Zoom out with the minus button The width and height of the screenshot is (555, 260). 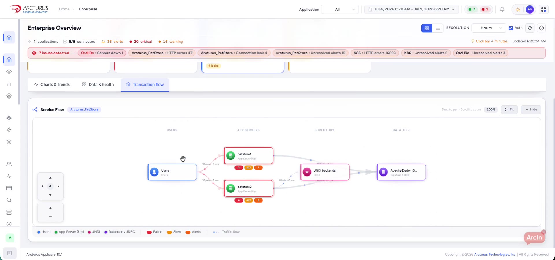[50, 217]
